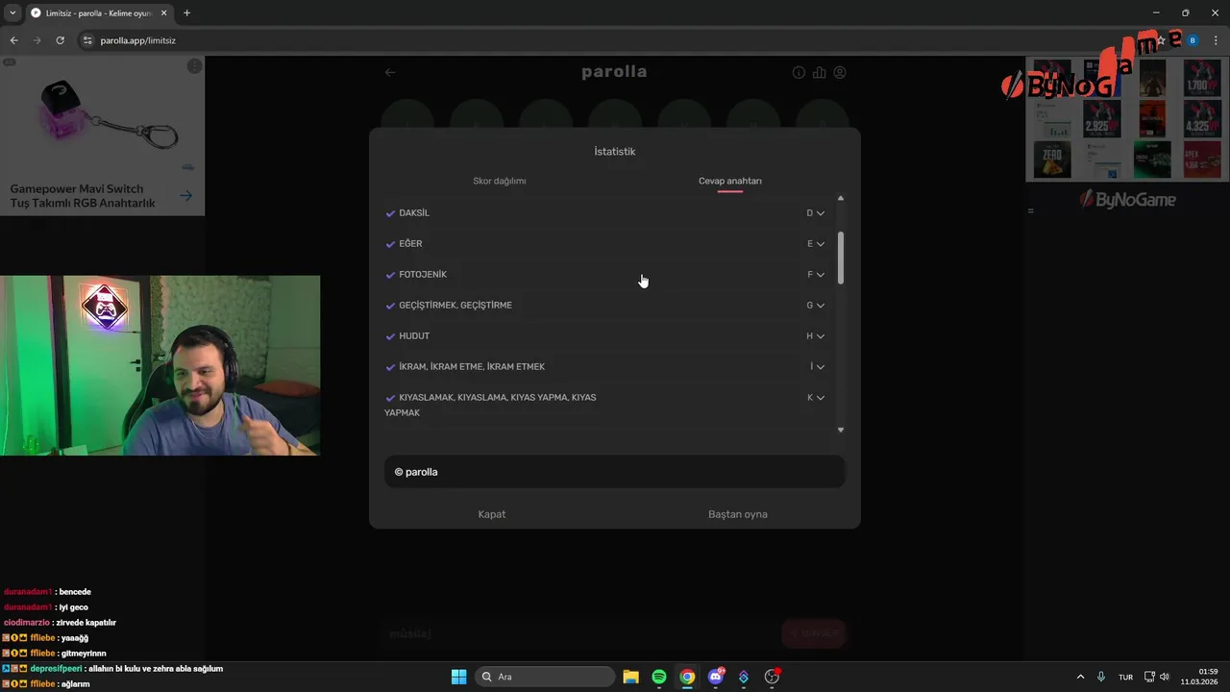The height and width of the screenshot is (692, 1230).
Task: Click the Kapat button
Action: [x=492, y=514]
